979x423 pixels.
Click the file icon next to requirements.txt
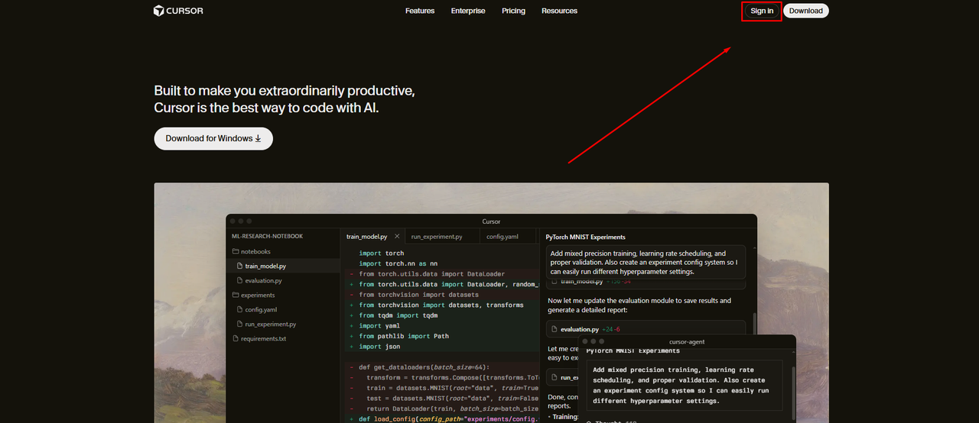pos(236,338)
